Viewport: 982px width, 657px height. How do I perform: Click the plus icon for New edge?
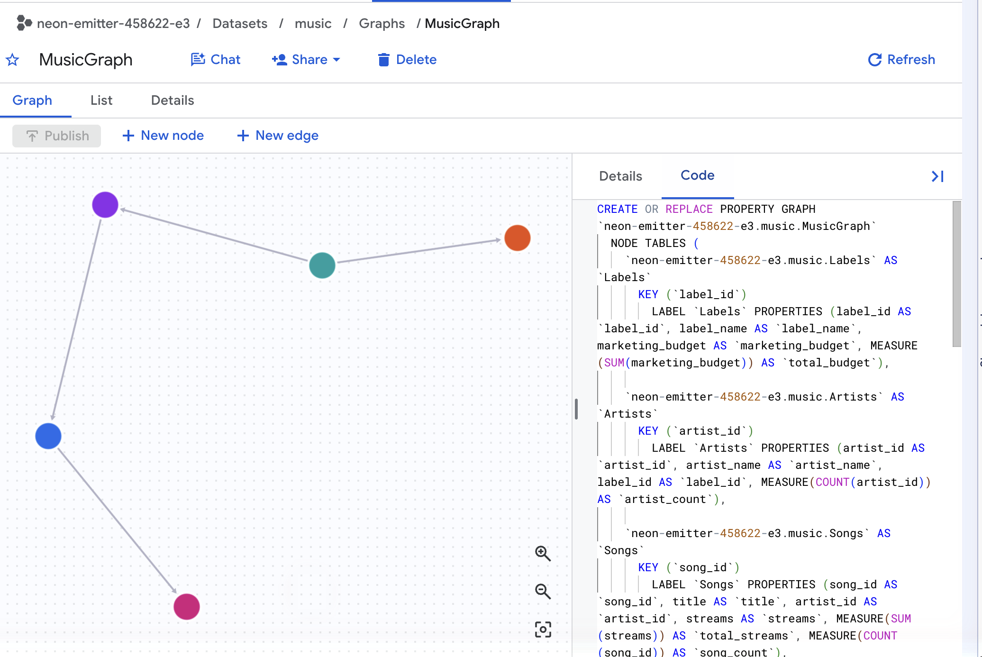click(243, 136)
